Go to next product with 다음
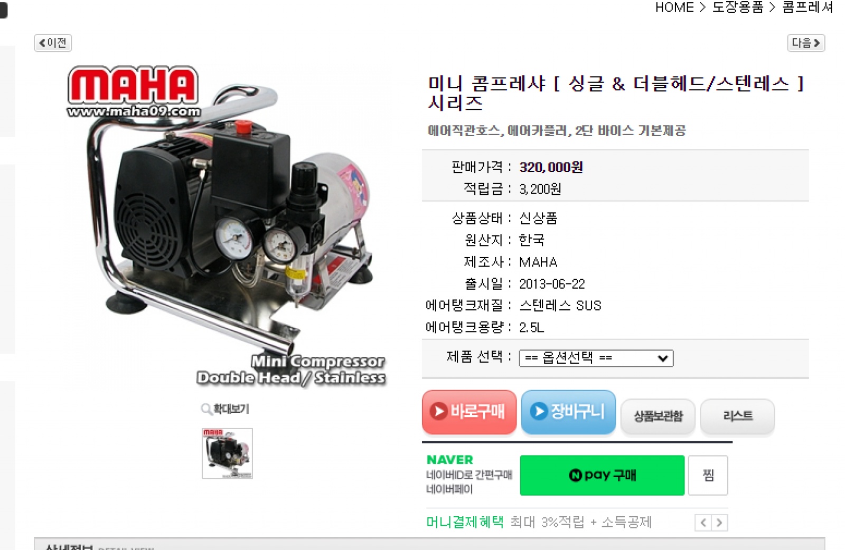The height and width of the screenshot is (550, 845). click(805, 43)
